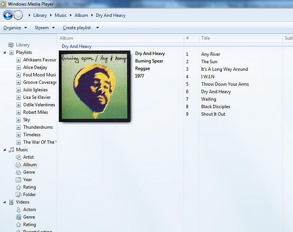Click the Folder icon under Music
293x232 pixels.
pyautogui.click(x=18, y=195)
